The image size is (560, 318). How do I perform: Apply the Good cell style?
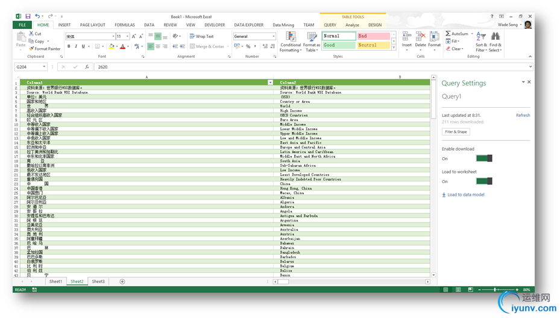pyautogui.click(x=339, y=45)
